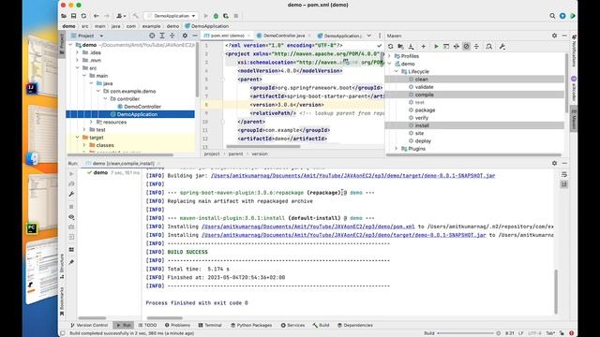
Task: Click the Open folder toolbar icon
Action: 64,16
